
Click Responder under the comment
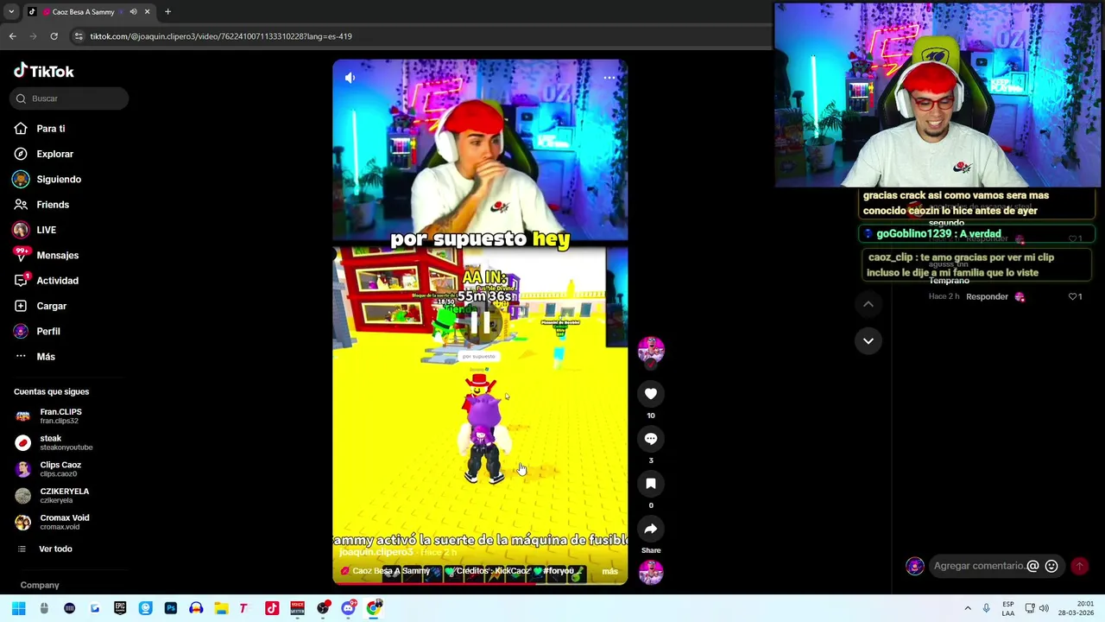[x=987, y=297]
